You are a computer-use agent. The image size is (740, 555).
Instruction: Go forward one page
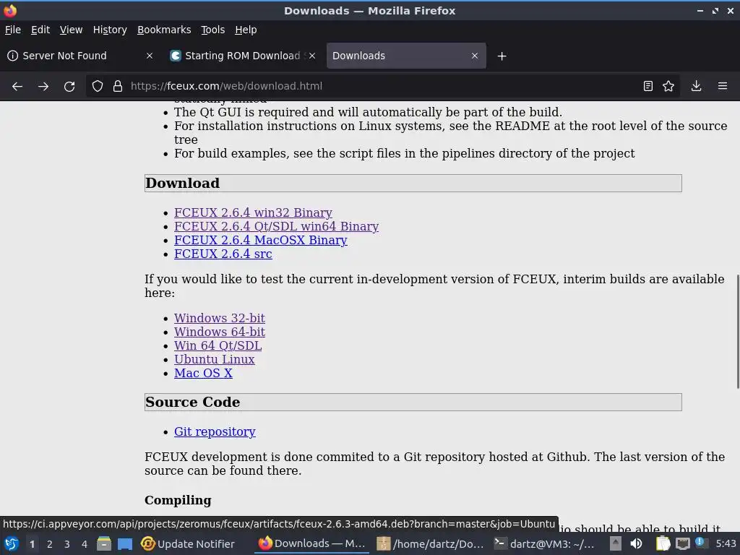point(43,87)
